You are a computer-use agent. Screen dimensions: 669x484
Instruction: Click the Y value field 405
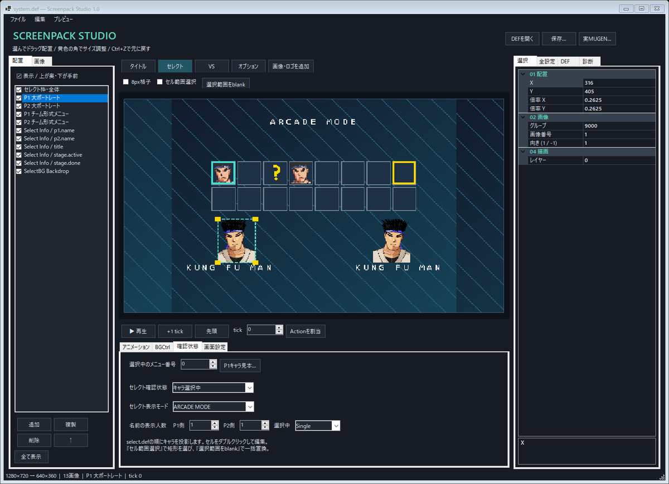click(618, 91)
